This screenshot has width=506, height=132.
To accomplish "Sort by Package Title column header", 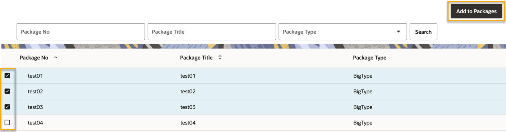I will 196,58.
